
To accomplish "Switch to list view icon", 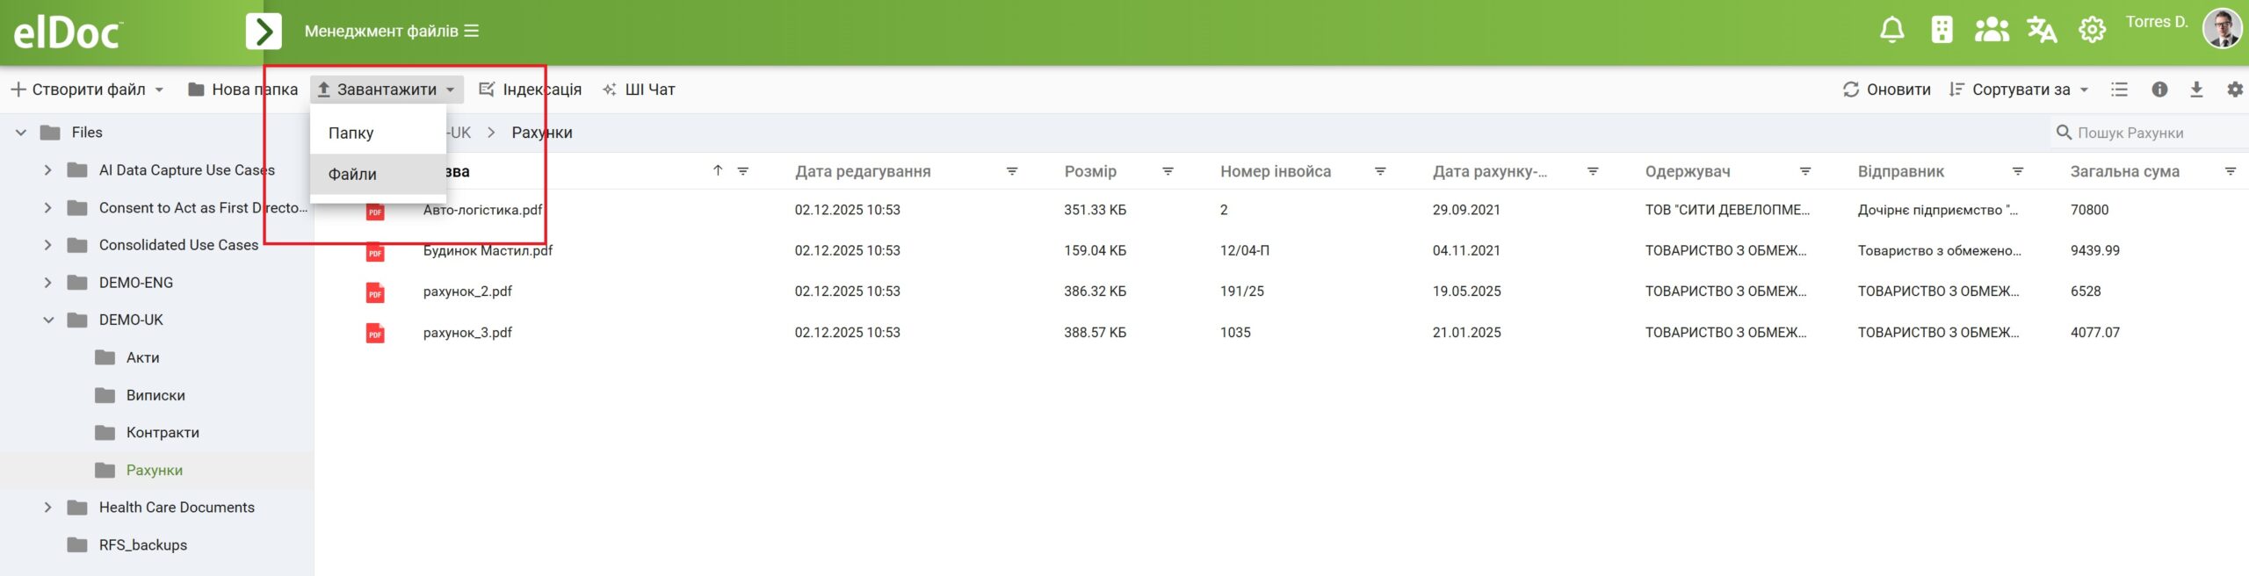I will [x=2120, y=90].
